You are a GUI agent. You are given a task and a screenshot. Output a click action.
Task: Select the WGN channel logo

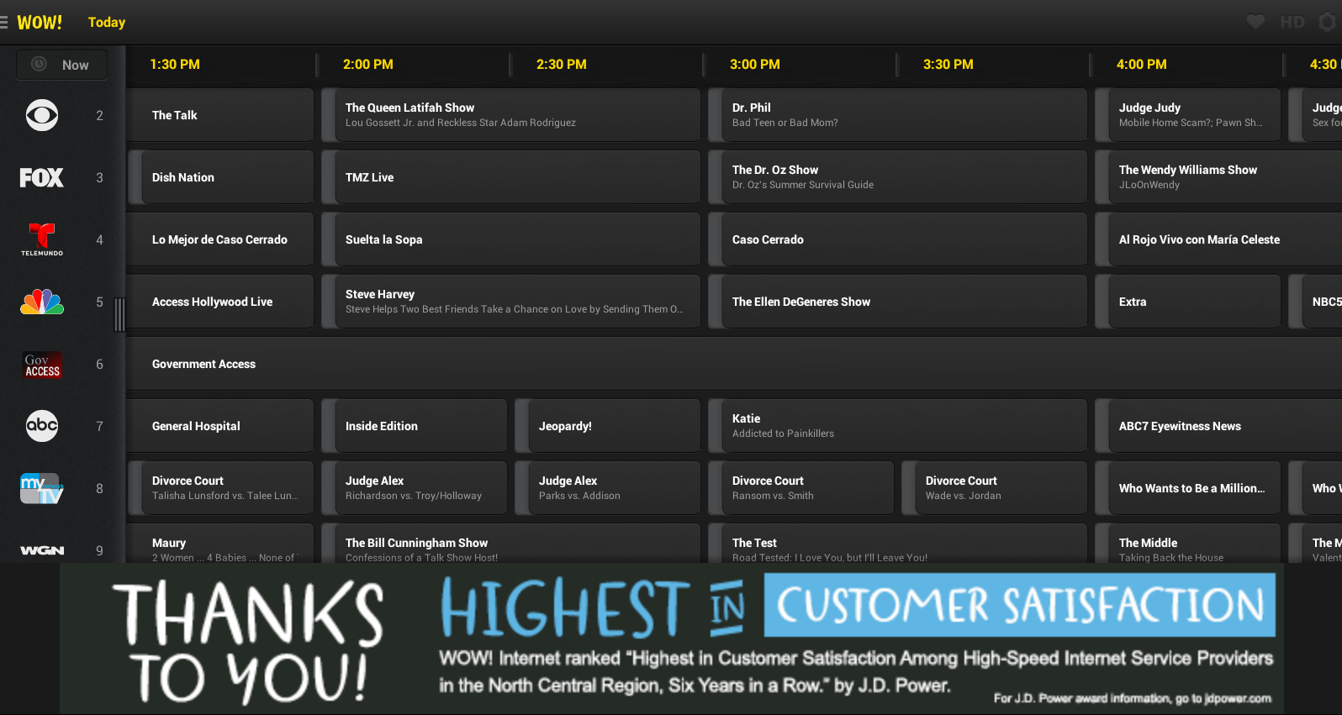point(42,550)
